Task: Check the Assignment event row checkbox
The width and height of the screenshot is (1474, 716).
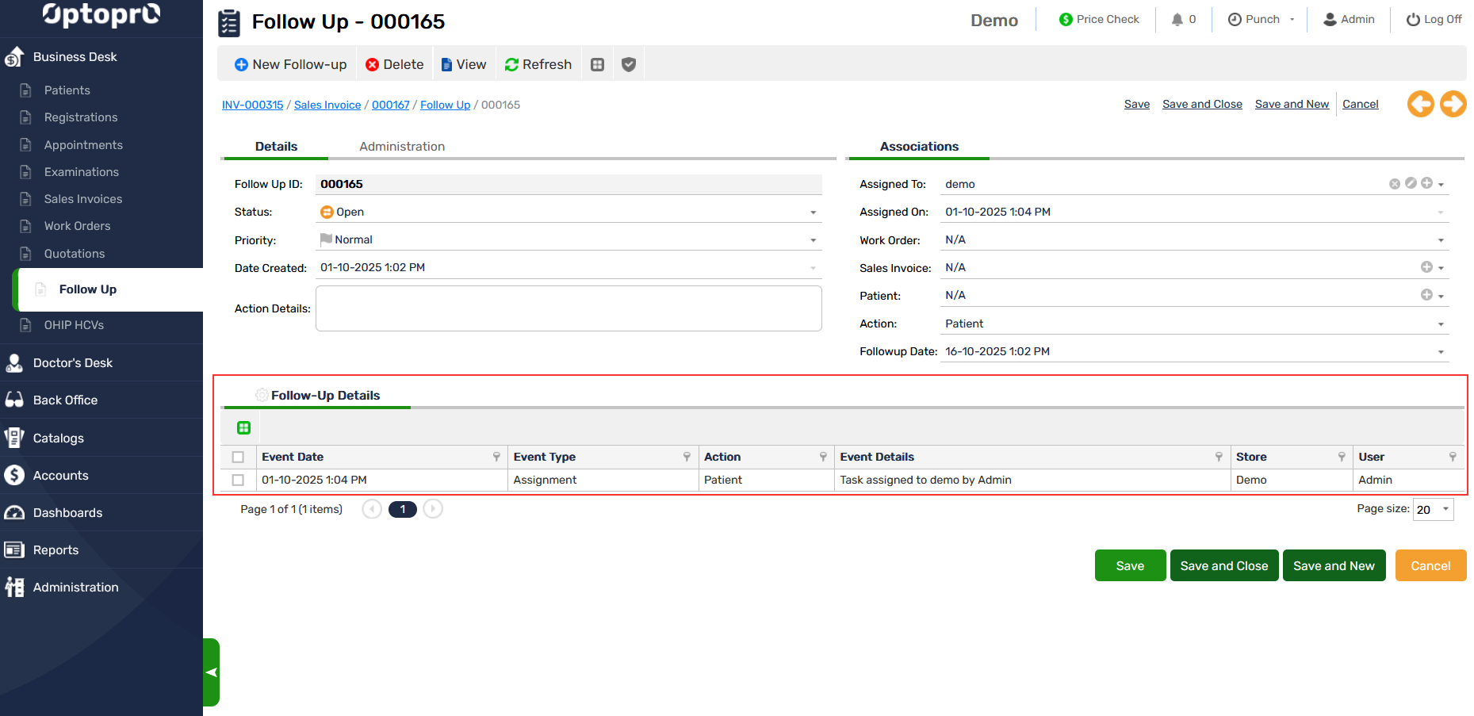Action: (x=238, y=480)
